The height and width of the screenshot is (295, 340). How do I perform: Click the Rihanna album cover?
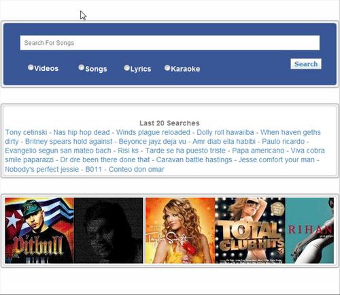[309, 230]
